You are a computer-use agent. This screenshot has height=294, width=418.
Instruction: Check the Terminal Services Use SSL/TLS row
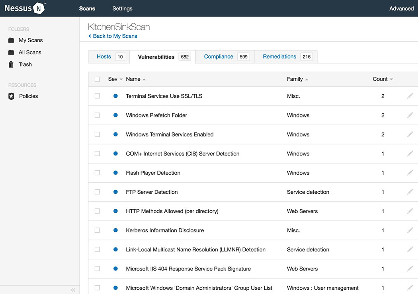(x=97, y=96)
